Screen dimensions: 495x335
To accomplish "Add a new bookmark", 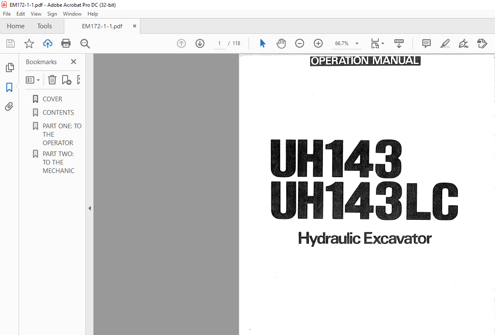I will click(66, 80).
